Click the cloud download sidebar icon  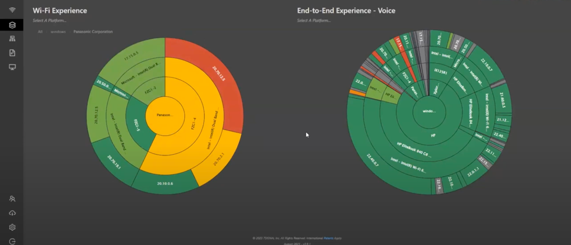[x=12, y=213]
